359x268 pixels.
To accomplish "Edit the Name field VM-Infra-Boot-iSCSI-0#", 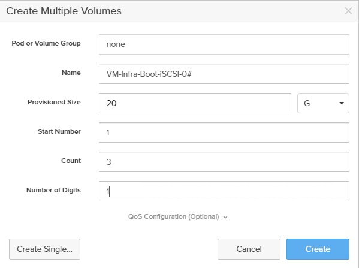I will click(x=224, y=74).
